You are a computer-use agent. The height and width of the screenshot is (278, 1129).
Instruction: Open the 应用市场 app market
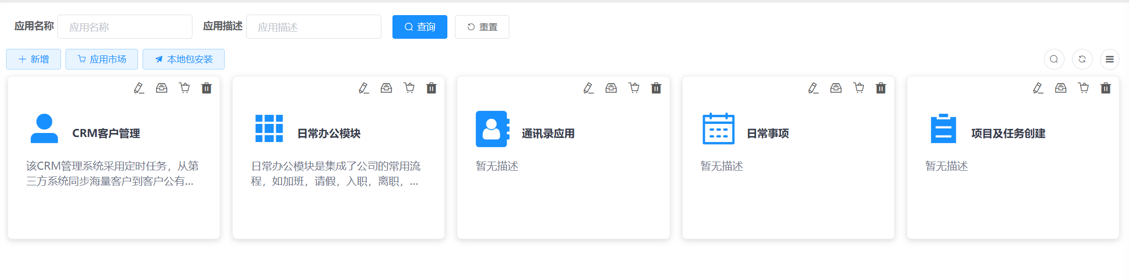[x=102, y=59]
